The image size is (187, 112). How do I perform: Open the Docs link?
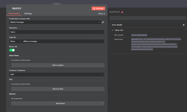pos(102,14)
